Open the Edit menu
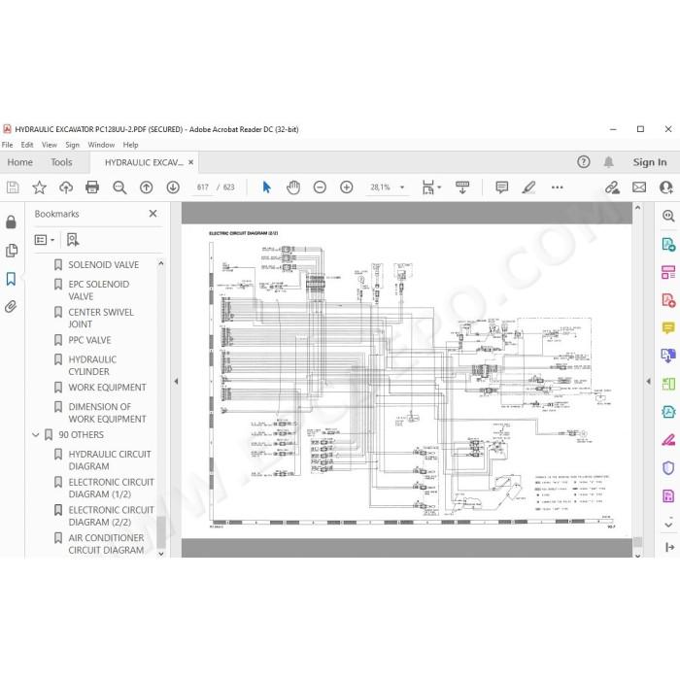 tap(27, 145)
